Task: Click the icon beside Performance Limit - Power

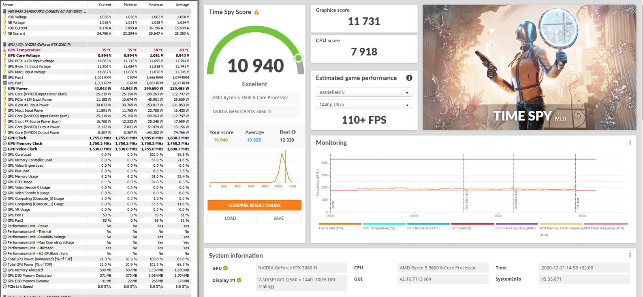Action: point(4,226)
